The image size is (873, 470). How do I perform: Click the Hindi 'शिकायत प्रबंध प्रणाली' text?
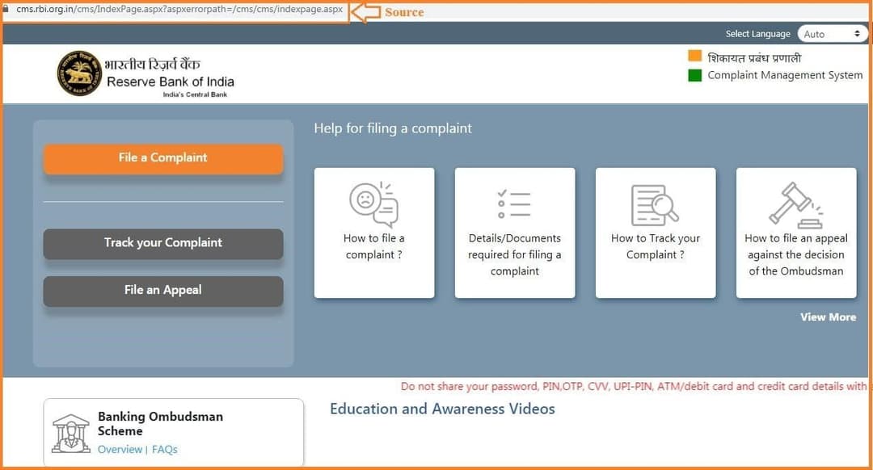(754, 58)
